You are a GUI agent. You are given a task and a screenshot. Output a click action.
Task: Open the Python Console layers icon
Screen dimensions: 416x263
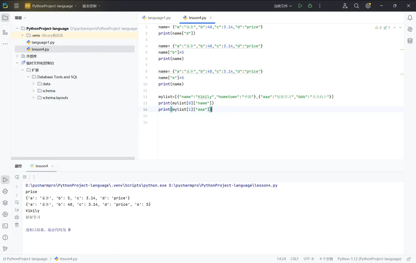5,203
